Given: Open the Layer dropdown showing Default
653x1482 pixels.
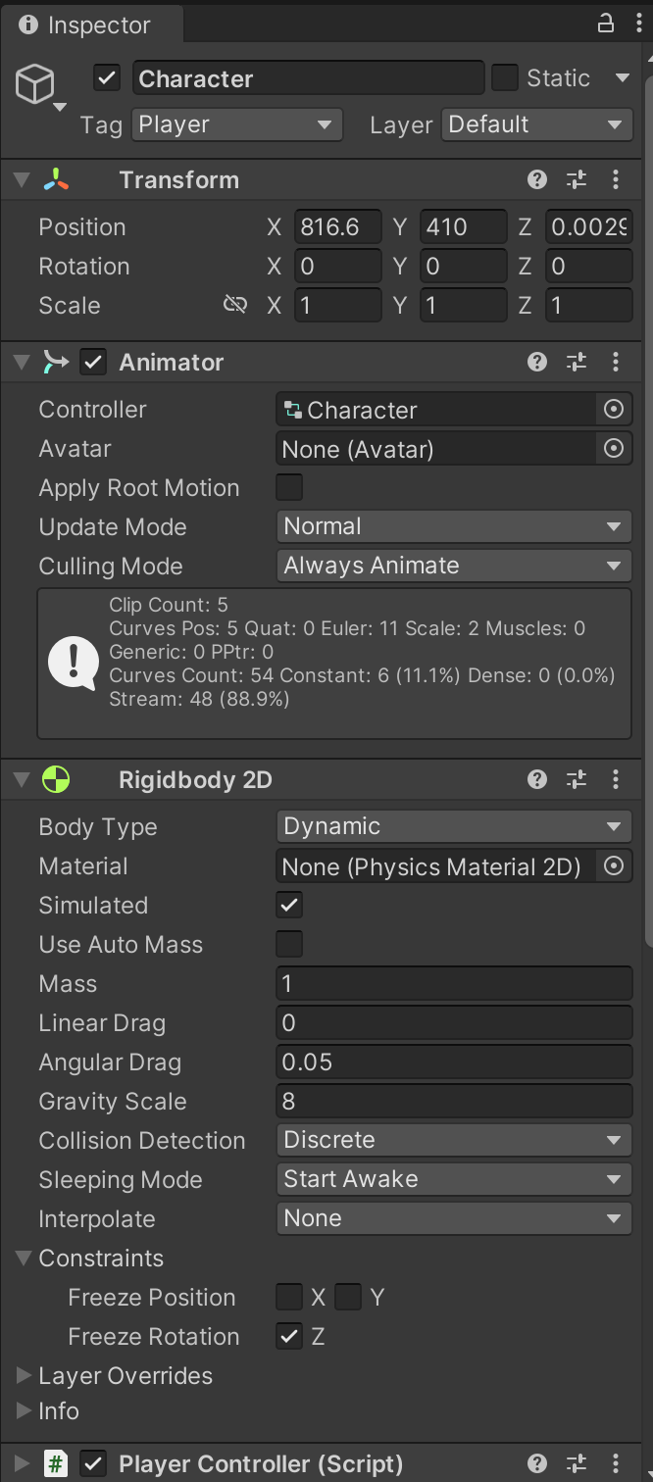Looking at the screenshot, I should pyautogui.click(x=537, y=124).
